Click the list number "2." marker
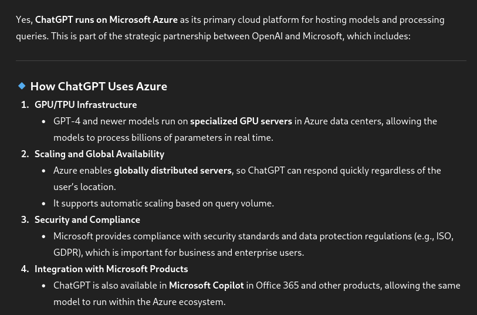This screenshot has width=477, height=315. pyautogui.click(x=25, y=154)
